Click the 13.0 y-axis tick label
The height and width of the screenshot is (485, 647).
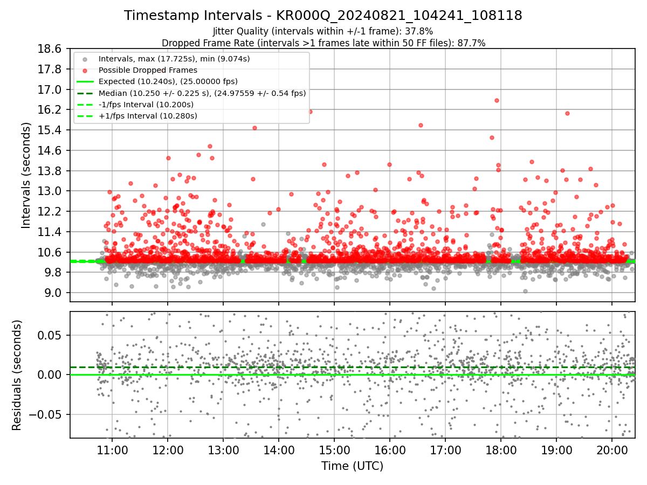(50, 191)
